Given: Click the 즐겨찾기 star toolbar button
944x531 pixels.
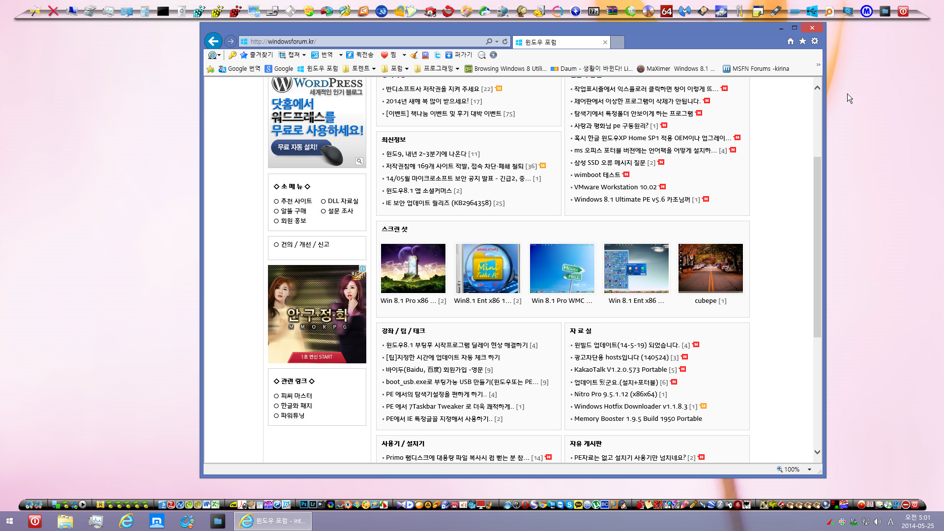Looking at the screenshot, I should pyautogui.click(x=256, y=55).
